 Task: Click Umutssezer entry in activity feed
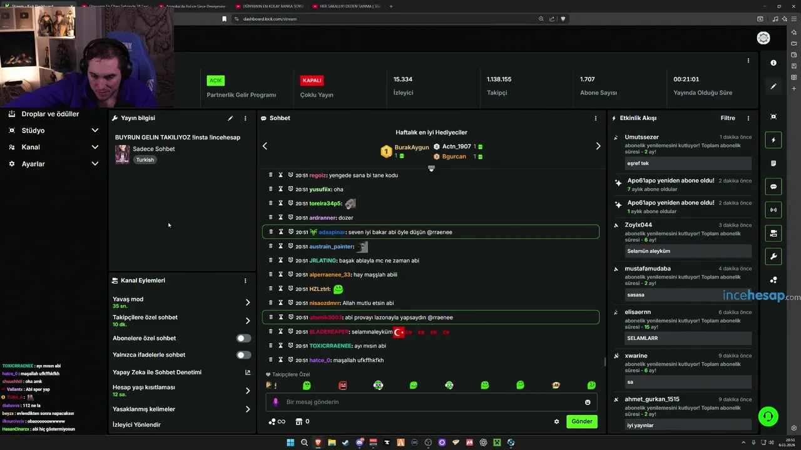coord(683,152)
